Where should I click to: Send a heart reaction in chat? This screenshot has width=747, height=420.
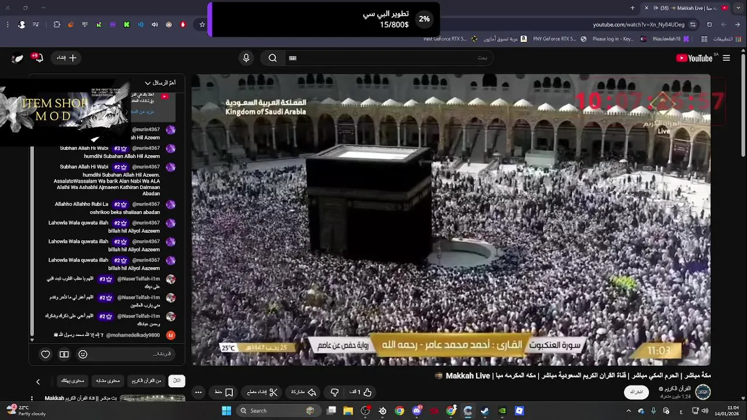point(46,354)
